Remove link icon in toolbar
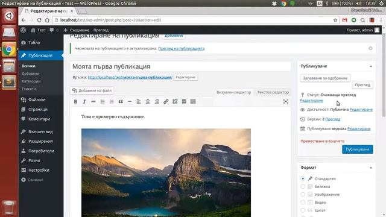Viewport: 386px width, 217px height. (x=175, y=102)
